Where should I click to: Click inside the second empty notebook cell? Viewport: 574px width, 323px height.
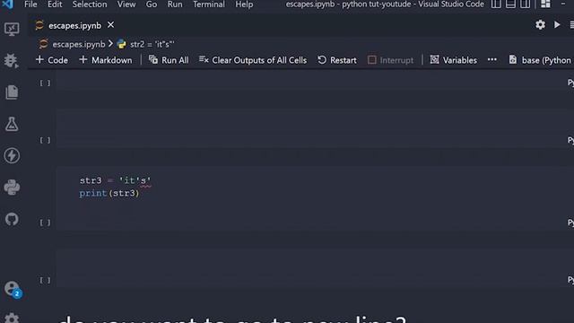coord(315,128)
